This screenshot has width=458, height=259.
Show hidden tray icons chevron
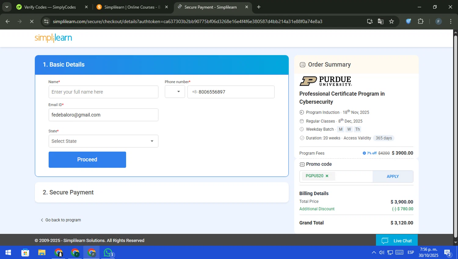tap(374, 253)
